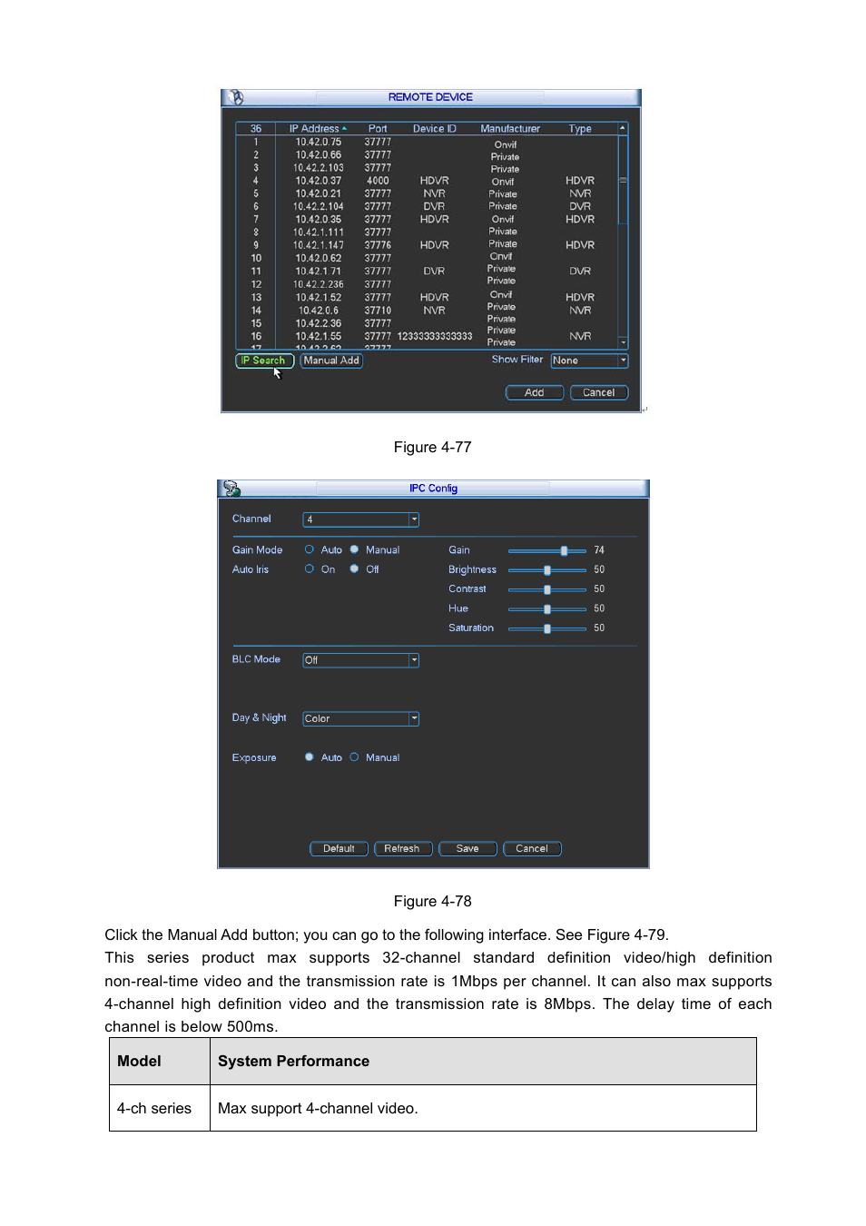Click the Saturation slider handle

coord(547,628)
